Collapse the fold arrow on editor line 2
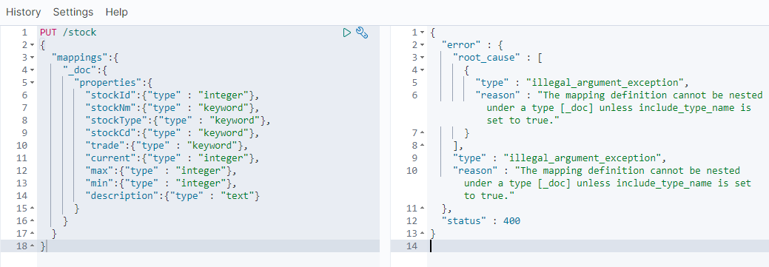Image resolution: width=769 pixels, height=267 pixels. pyautogui.click(x=33, y=45)
